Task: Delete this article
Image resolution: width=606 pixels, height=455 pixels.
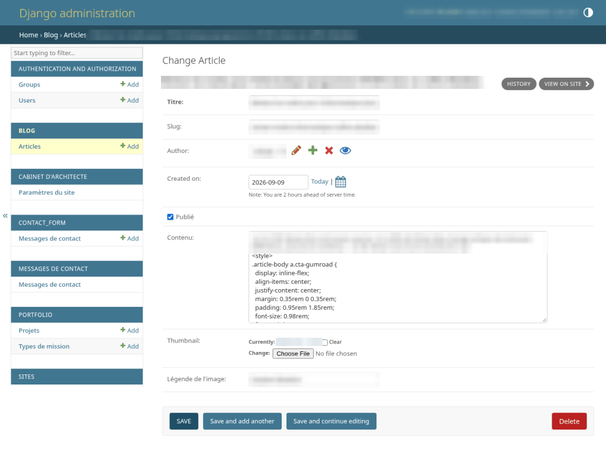Action: pos(569,421)
